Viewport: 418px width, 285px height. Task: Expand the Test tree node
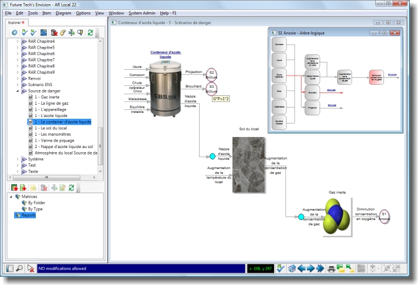(x=18, y=165)
